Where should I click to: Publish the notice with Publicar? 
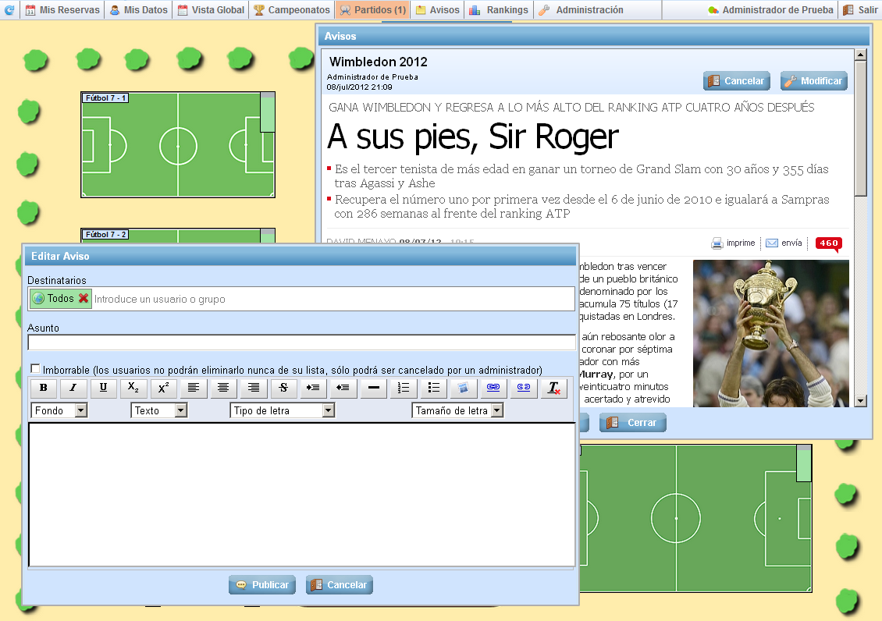[x=262, y=584]
